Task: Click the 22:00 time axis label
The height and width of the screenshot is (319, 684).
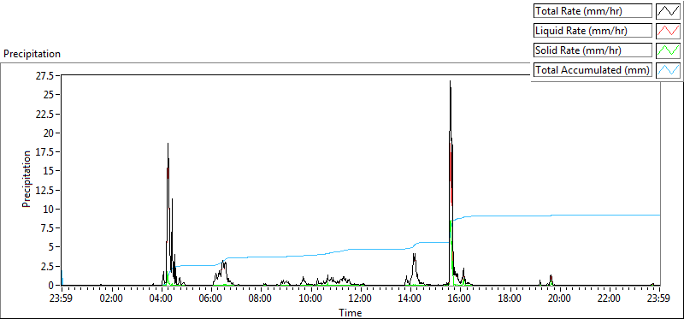Action: [609, 299]
